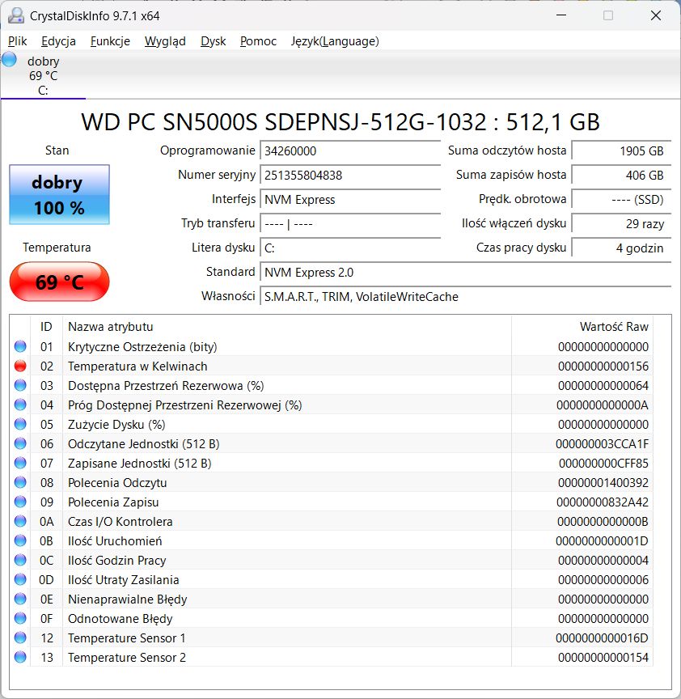Open the Dysk menu
This screenshot has height=699, width=681.
click(x=213, y=41)
